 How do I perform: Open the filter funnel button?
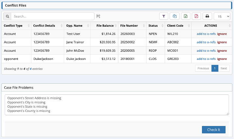163,16
